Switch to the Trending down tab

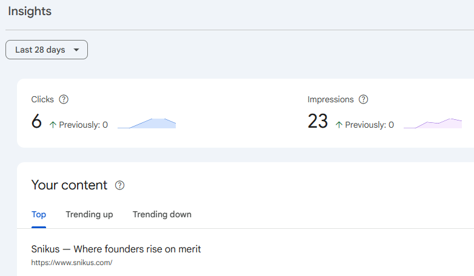[x=162, y=214]
